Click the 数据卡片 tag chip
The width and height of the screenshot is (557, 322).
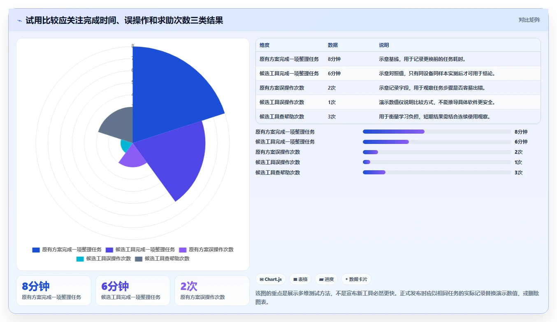pyautogui.click(x=356, y=279)
